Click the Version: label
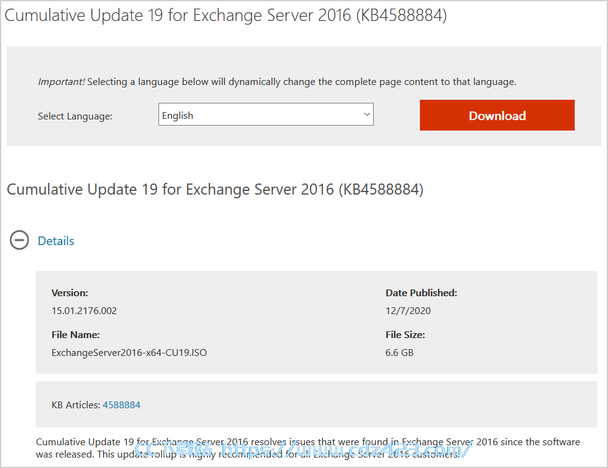Screen dimensions: 608x468 (70, 293)
